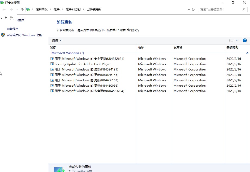The width and height of the screenshot is (250, 172).
Task: Click the icon of KB4534131 row
Action: [x=52, y=70]
